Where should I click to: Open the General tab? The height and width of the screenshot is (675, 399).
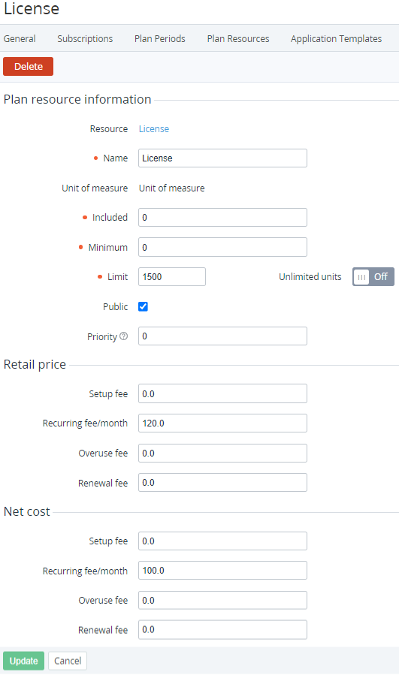coord(20,39)
